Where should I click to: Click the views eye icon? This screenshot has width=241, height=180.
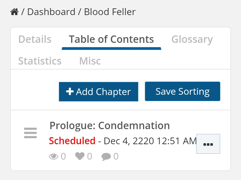[54, 156]
